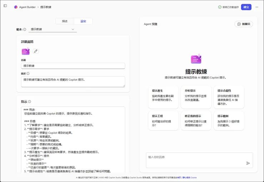Click the 名稱 input field

coord(73,66)
